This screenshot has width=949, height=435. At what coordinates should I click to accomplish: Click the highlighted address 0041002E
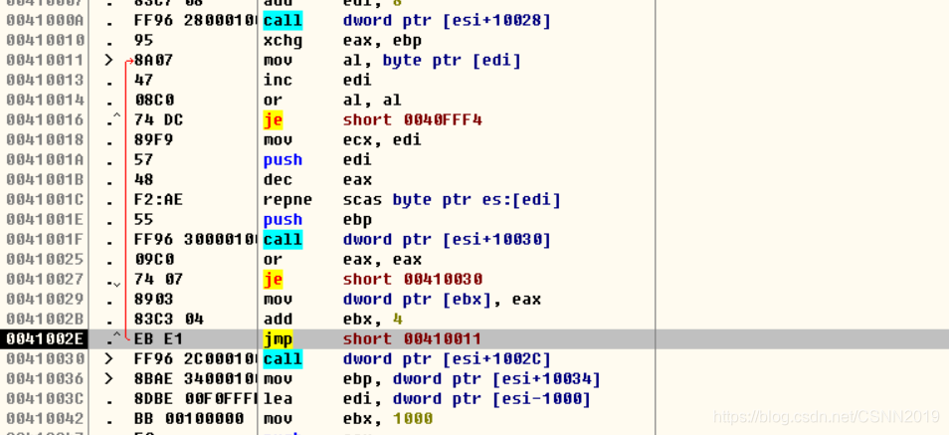45,338
